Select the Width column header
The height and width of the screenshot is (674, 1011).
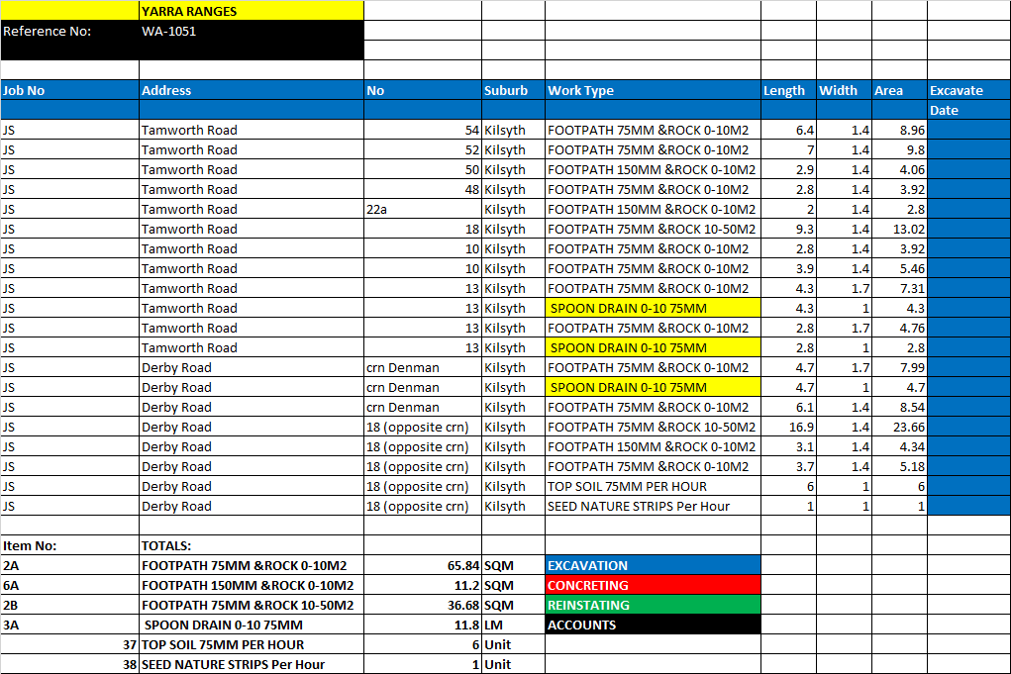843,90
